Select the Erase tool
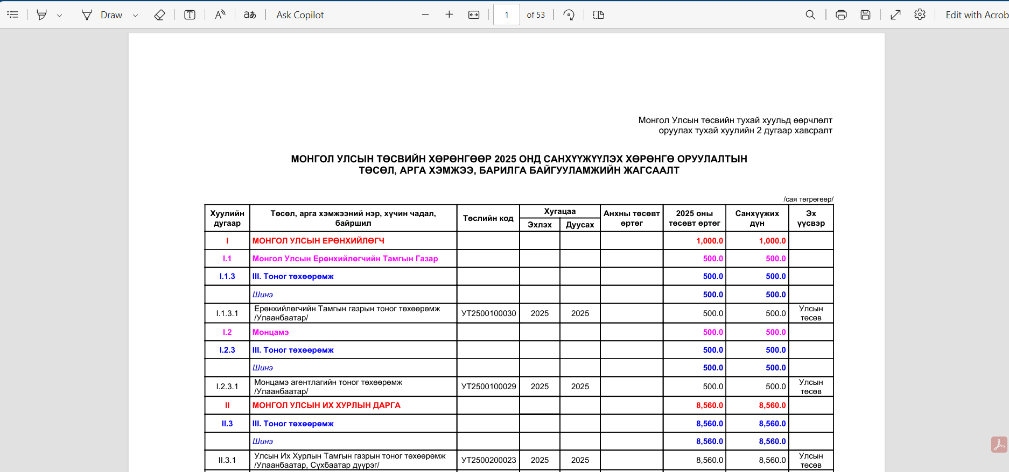 (159, 15)
